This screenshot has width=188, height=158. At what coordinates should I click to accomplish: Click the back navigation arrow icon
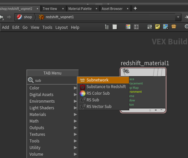tap(2, 17)
